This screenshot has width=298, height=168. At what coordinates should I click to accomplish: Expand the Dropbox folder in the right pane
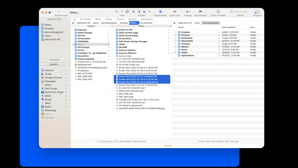[176, 32]
